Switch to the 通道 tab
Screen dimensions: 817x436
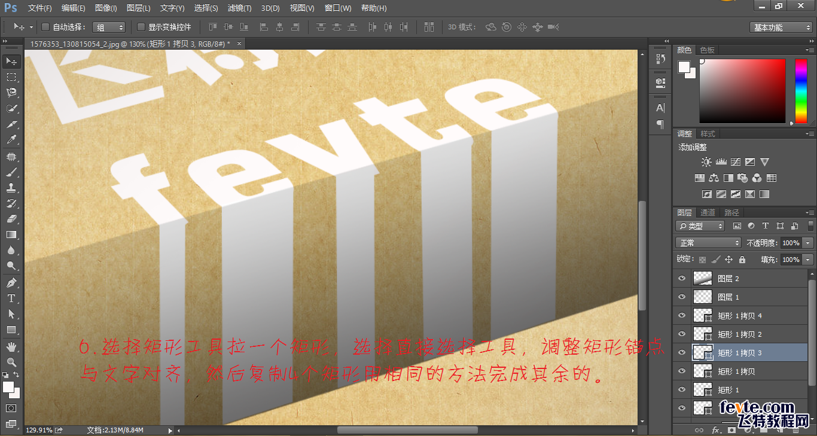point(708,212)
